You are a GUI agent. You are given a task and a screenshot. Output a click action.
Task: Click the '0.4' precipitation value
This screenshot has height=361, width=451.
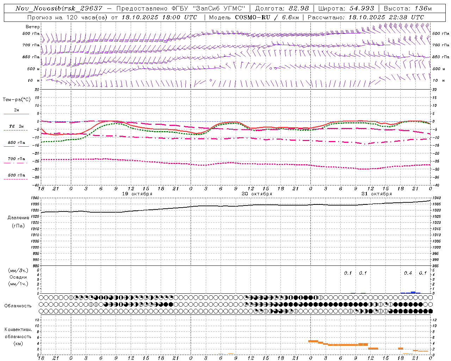pos(408,273)
